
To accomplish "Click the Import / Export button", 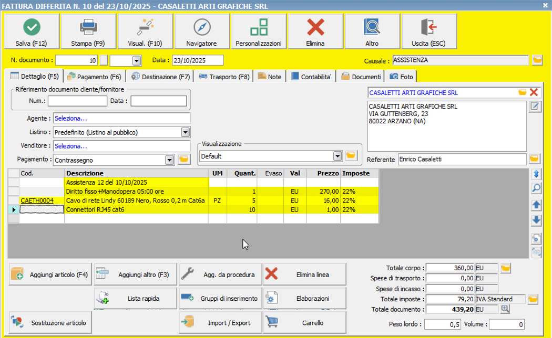I will coord(220,323).
